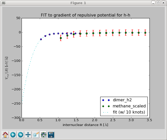Click the y-axis label V_rep'(R)

pos(7,68)
